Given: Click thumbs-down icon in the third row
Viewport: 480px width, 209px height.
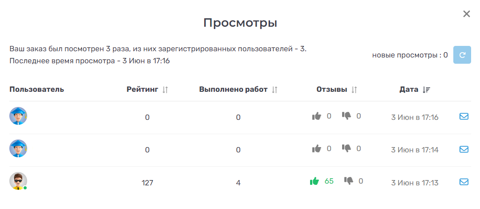Looking at the screenshot, I should [x=349, y=181].
